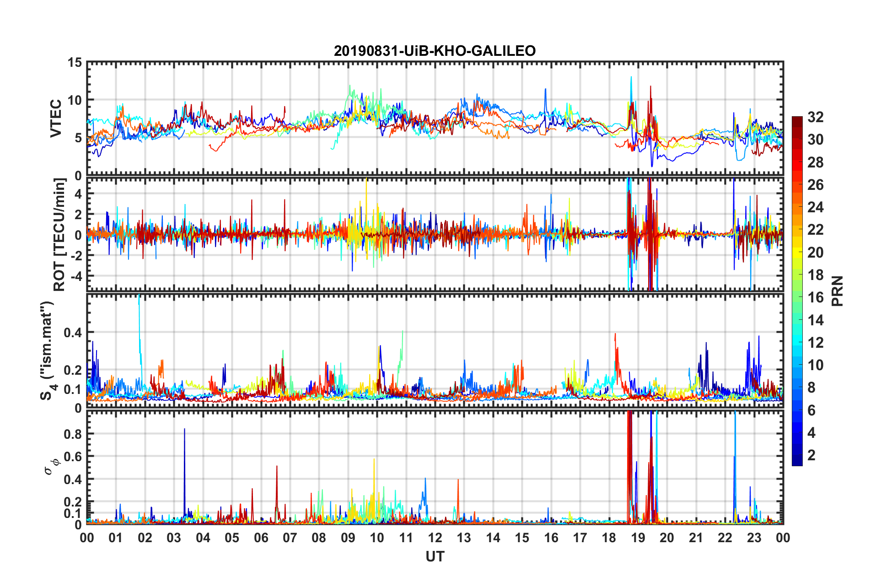Click the 32 tick on PRN colorbar
This screenshot has width=870, height=582.
coord(816,117)
